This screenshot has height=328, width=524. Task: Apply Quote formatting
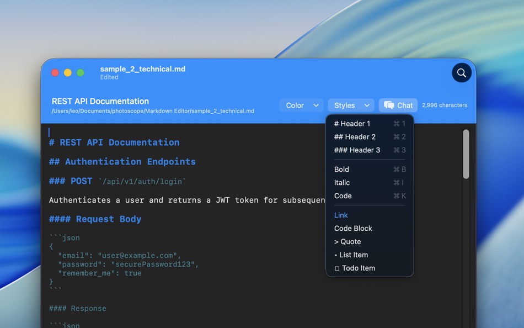[347, 241]
